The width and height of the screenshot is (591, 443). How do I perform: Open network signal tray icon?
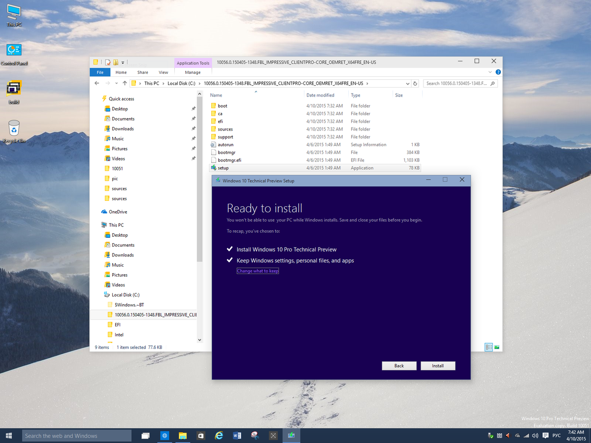526,436
